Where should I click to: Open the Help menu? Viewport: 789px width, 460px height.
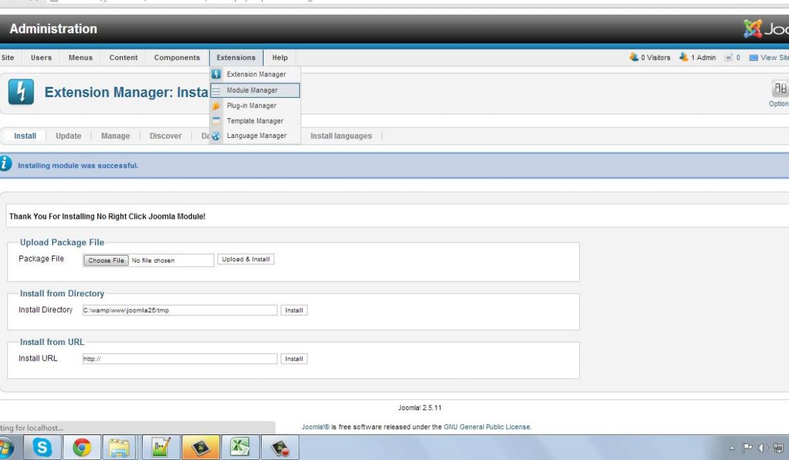click(x=280, y=58)
